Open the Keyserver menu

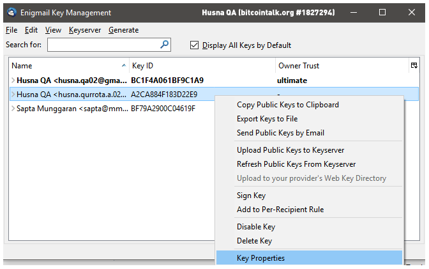[85, 30]
